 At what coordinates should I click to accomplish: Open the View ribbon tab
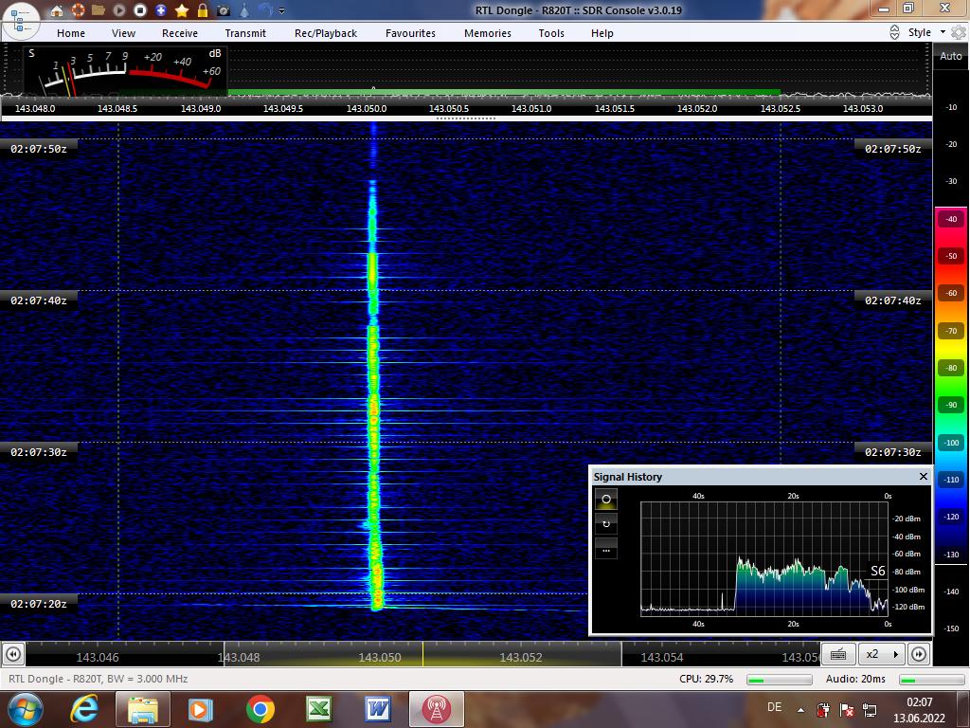coord(124,33)
